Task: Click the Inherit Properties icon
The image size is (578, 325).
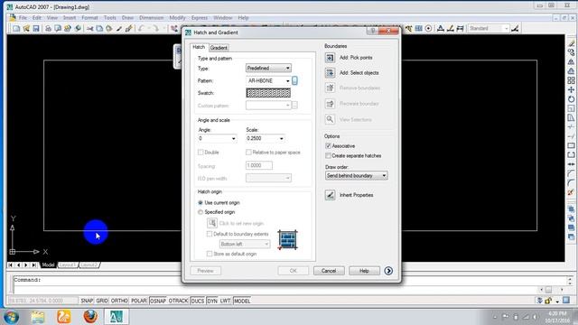Action: click(330, 195)
